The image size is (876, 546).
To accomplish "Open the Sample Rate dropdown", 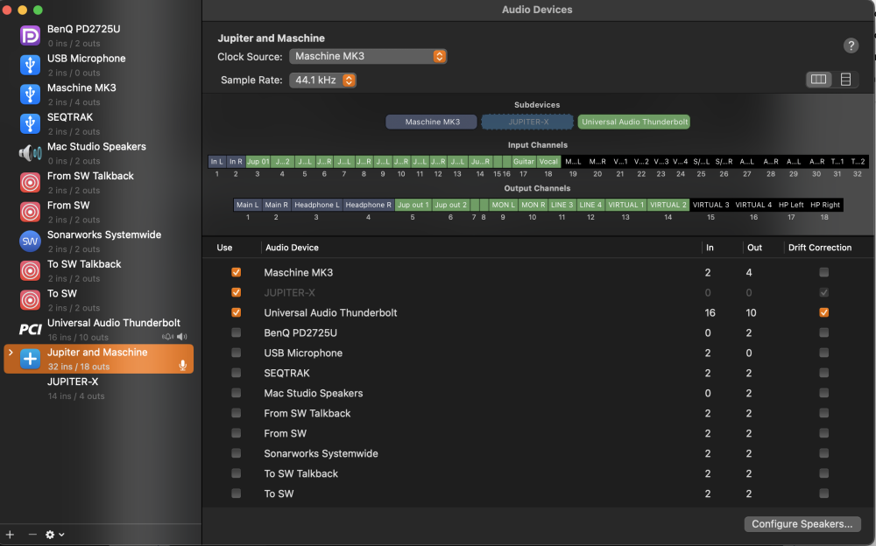I will pyautogui.click(x=322, y=80).
